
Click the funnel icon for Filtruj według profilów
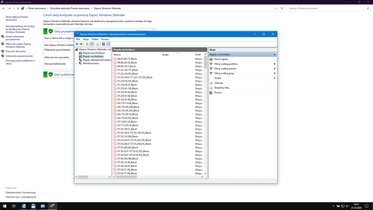coord(211,64)
